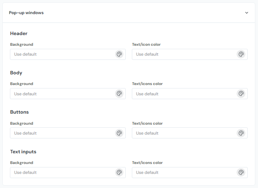Focus the Body Text/icons color field
The image size is (258, 188).
(x=183, y=94)
